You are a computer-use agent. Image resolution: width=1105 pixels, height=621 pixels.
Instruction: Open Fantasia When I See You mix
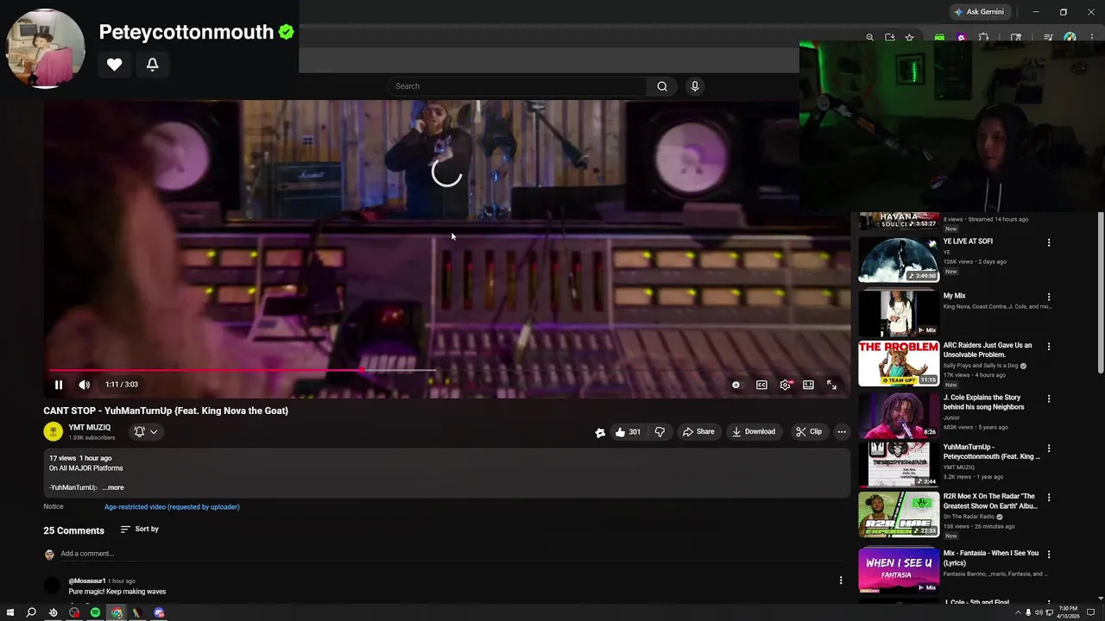pyautogui.click(x=898, y=571)
